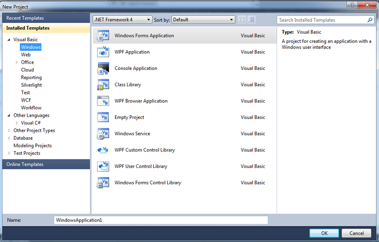Screen dimensions: 379x242
Task: Expand the Office tree node
Action: click(x=17, y=62)
